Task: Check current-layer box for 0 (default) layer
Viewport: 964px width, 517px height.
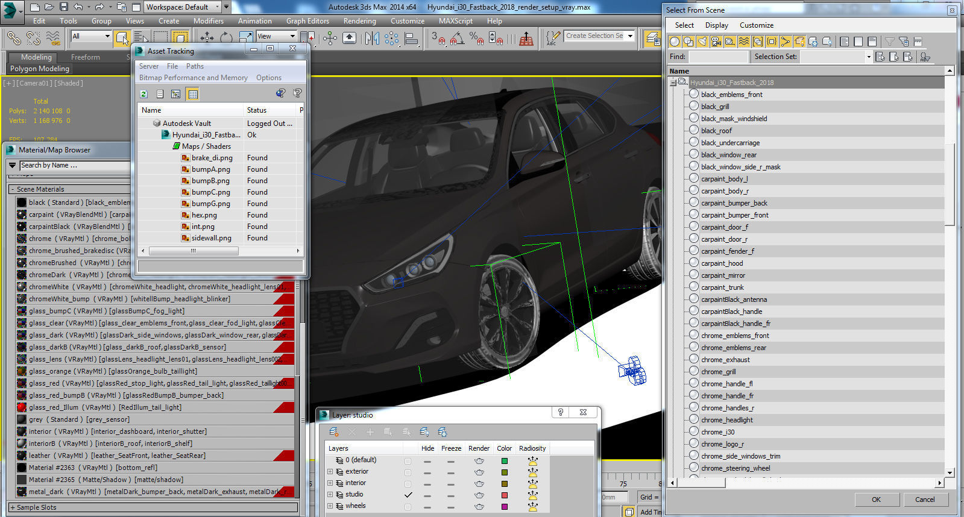Action: [x=408, y=462]
